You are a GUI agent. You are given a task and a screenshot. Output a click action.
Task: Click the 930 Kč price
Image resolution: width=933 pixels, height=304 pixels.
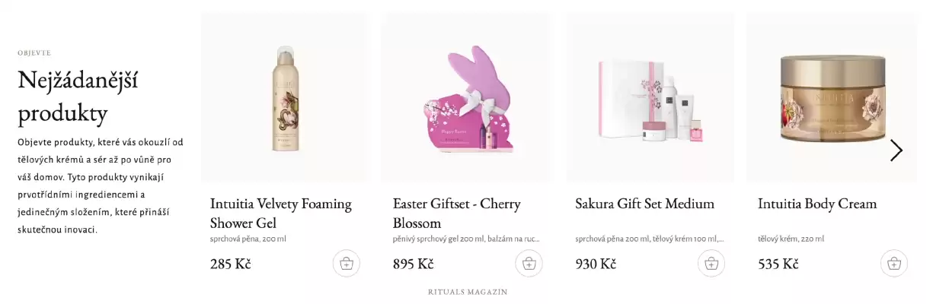(596, 264)
